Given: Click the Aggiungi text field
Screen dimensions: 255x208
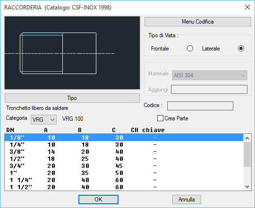Looking at the screenshot, I should 209,89.
